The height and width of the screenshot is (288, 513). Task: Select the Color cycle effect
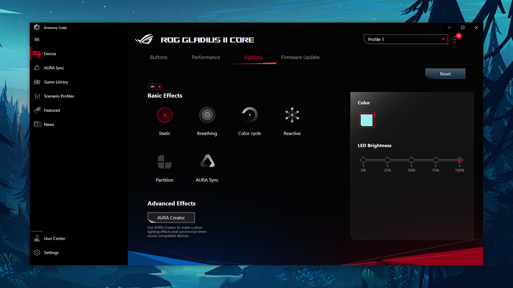click(x=249, y=115)
